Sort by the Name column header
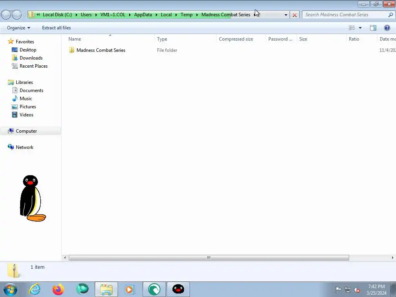The height and width of the screenshot is (297, 396). click(x=110, y=39)
